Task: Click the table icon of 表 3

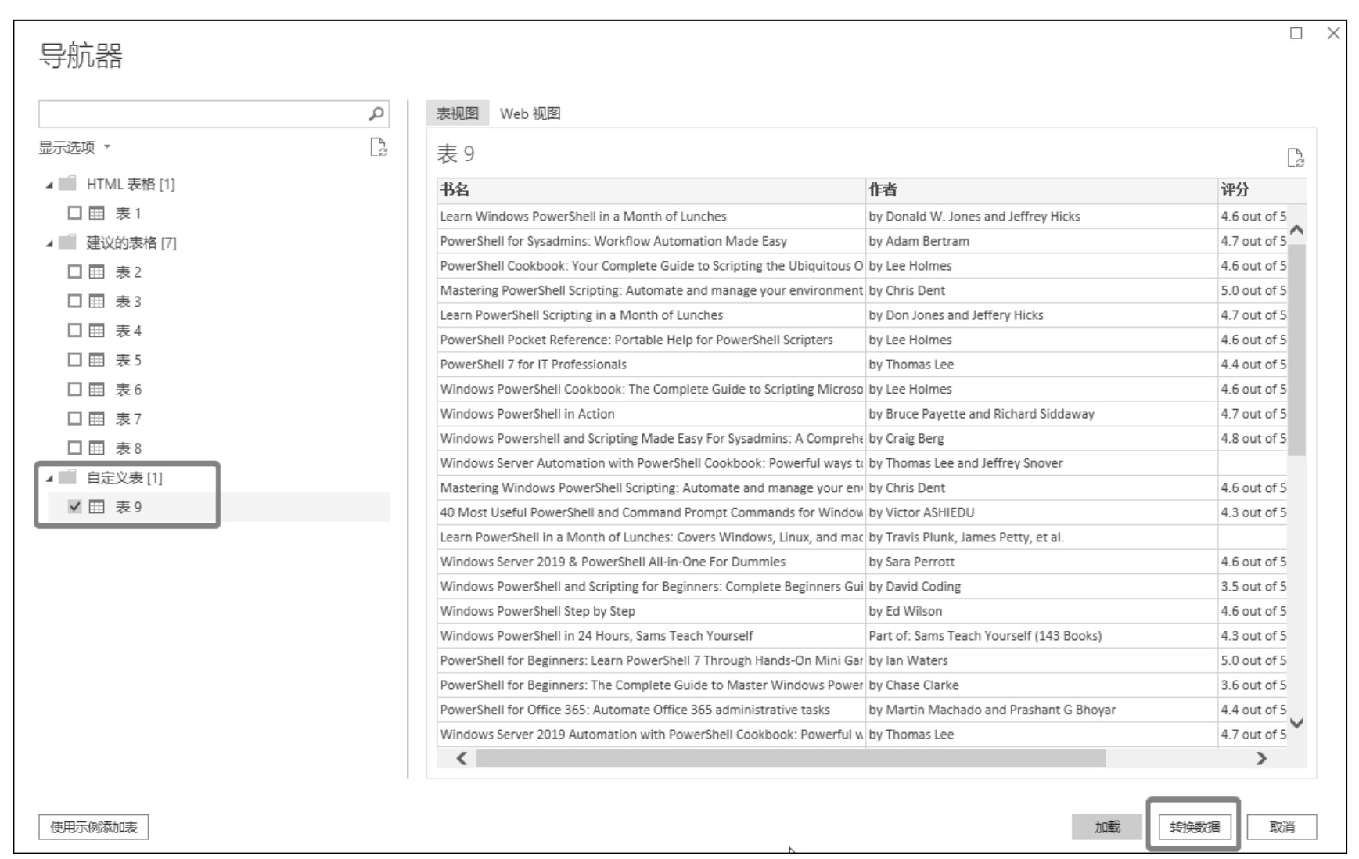Action: 96,301
